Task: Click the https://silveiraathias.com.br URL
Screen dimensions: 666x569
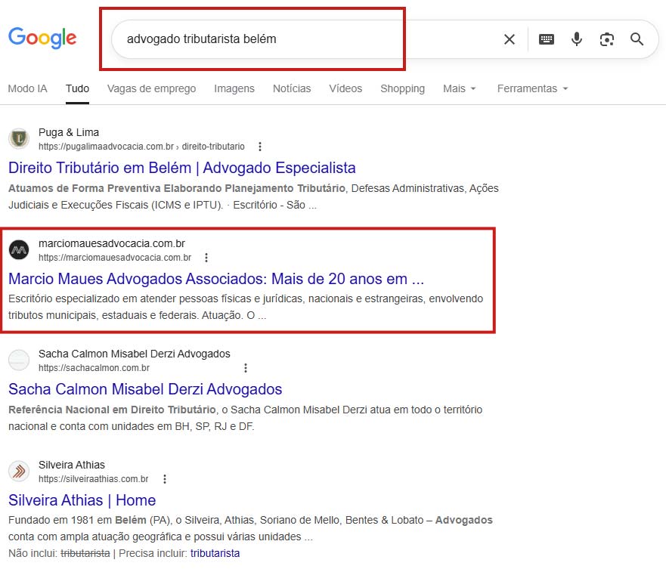Action: 94,479
